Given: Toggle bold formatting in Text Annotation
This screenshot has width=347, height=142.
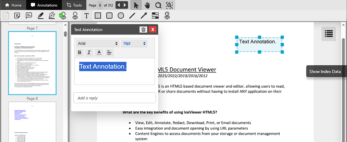Looking at the screenshot, I should [80, 52].
